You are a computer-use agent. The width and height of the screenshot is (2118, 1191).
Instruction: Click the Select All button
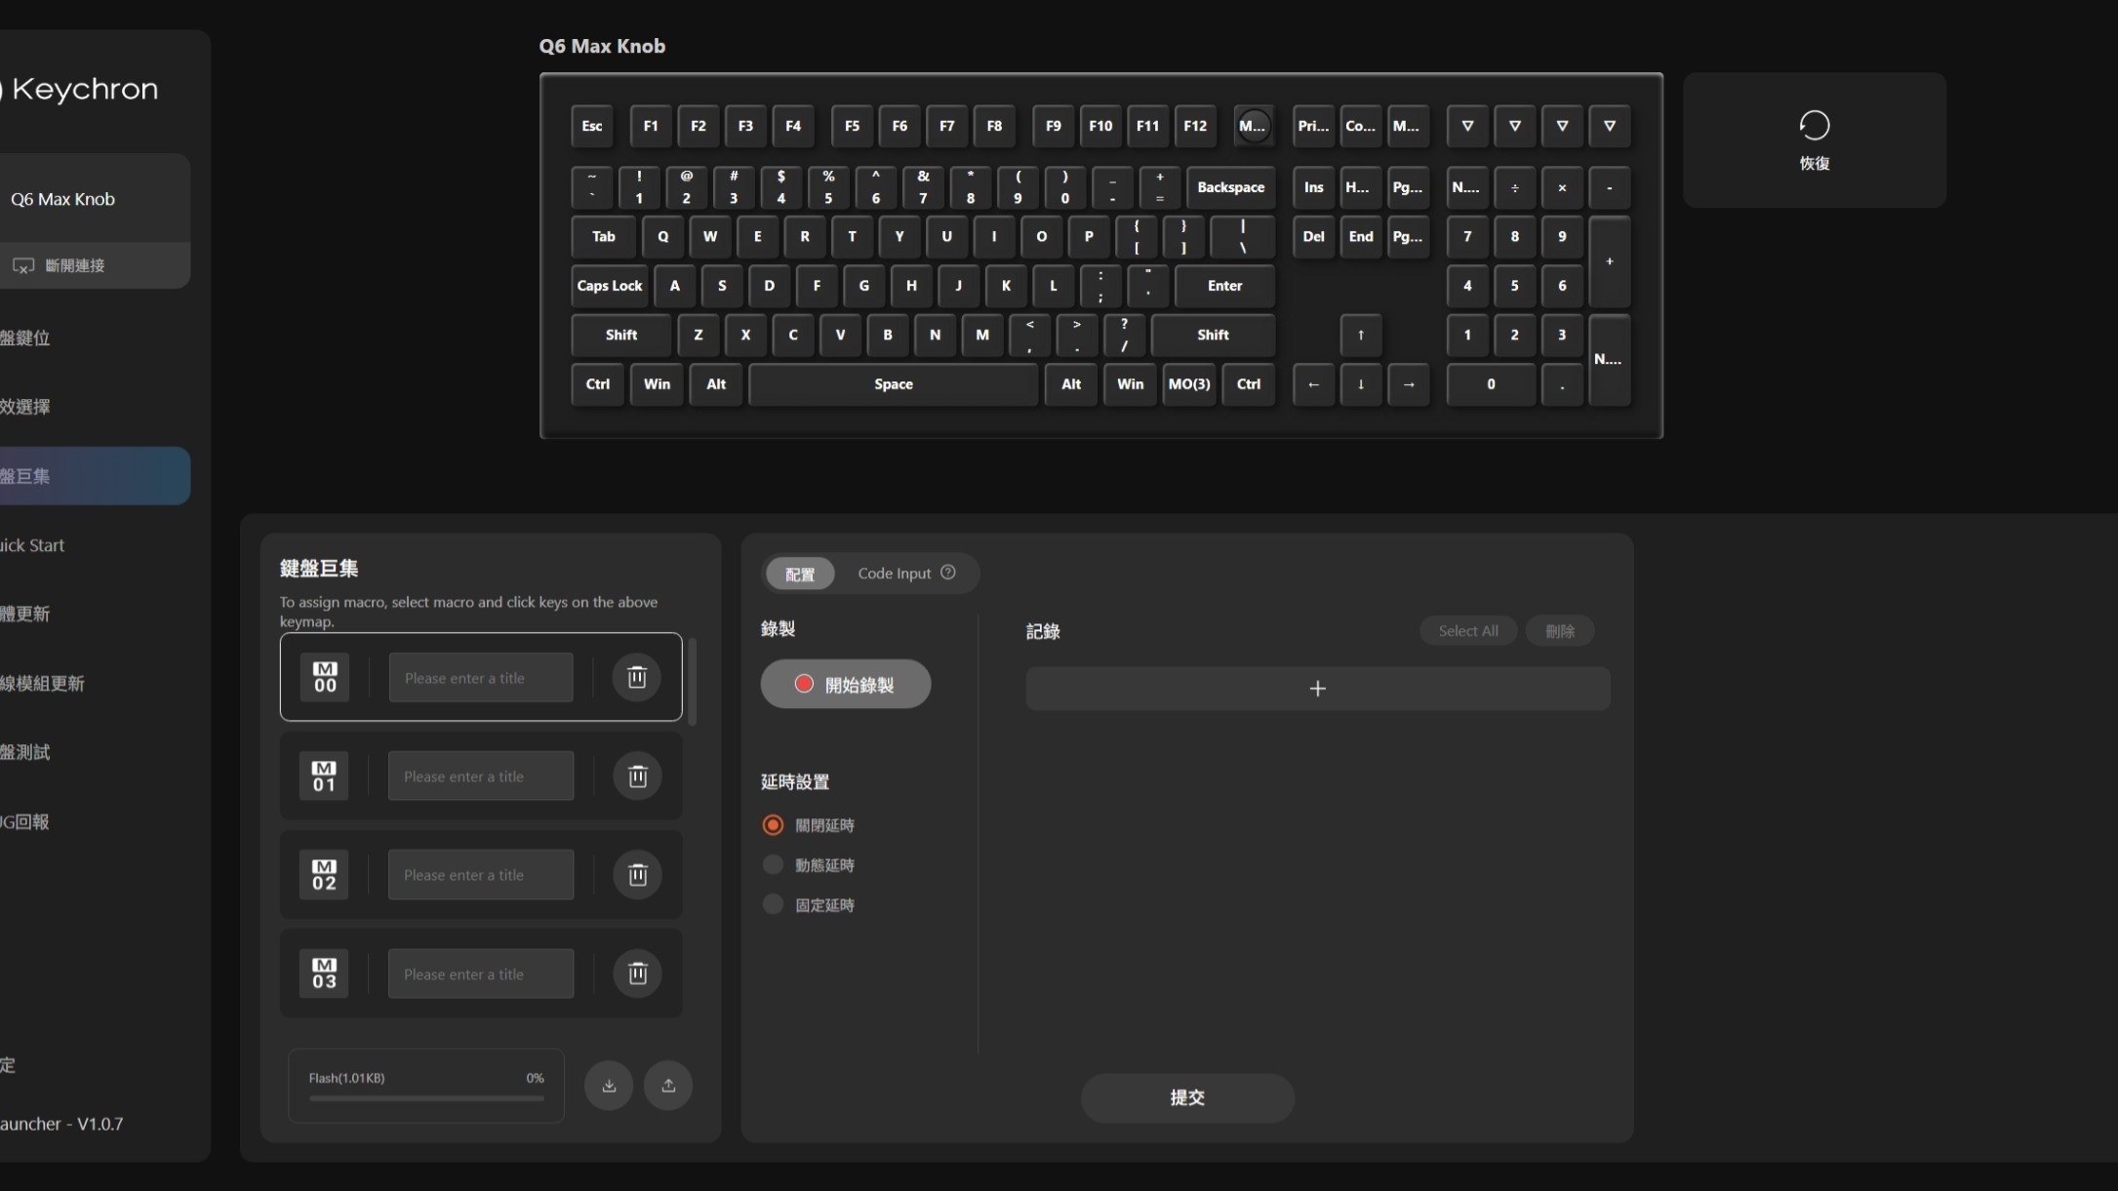coord(1467,631)
